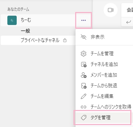Select チームを管理 menu entry
133x127 pixels.
point(104,54)
